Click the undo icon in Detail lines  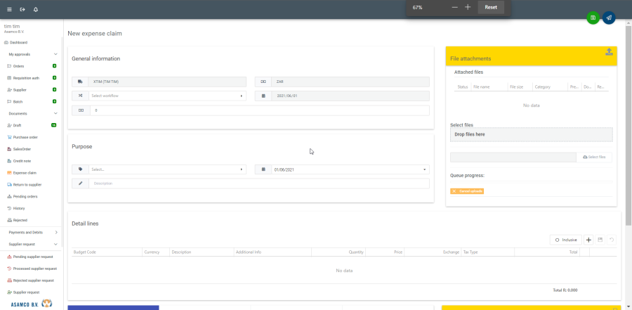tap(612, 240)
